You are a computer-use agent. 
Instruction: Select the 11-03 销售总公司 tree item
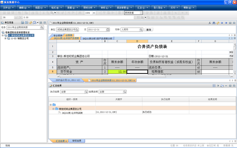(19, 38)
